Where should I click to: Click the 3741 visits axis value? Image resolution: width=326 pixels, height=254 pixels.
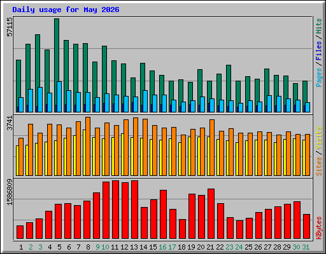tap(10, 123)
